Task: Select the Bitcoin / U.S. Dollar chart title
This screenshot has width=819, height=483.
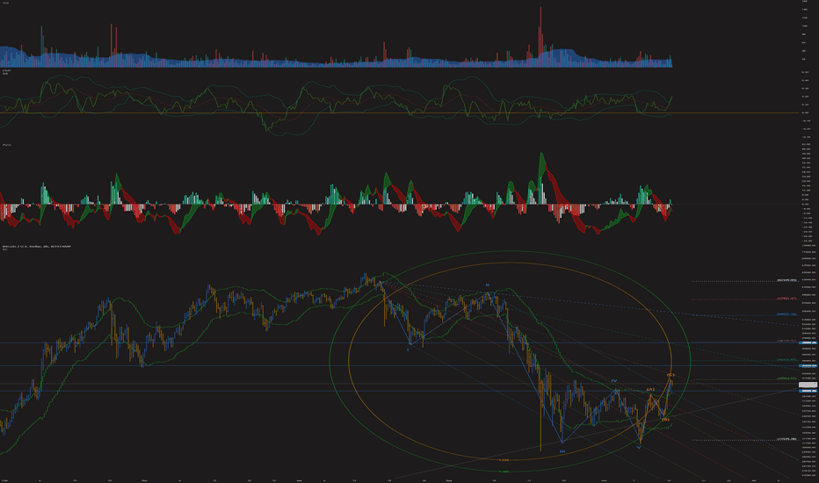Action: pyautogui.click(x=37, y=247)
